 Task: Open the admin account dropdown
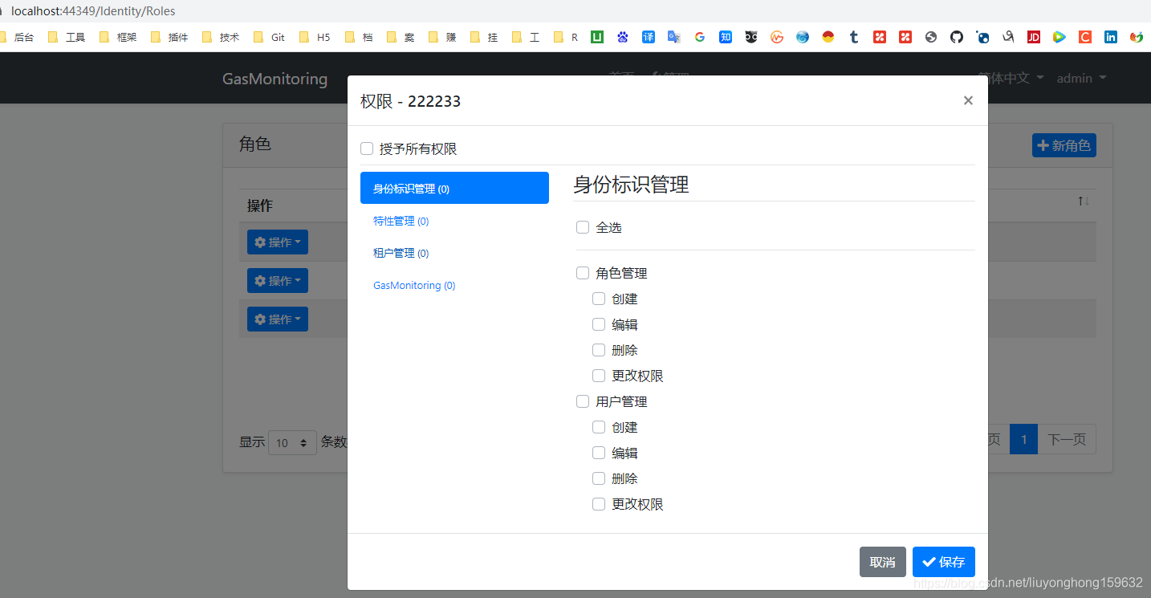tap(1081, 78)
